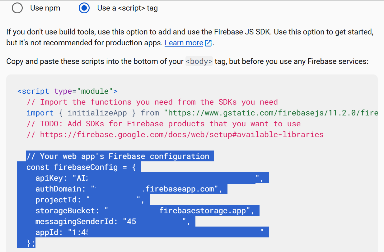This screenshot has width=384, height=252.
Task: Click the "If you don't use build tools" paragraph
Action: [190, 37]
